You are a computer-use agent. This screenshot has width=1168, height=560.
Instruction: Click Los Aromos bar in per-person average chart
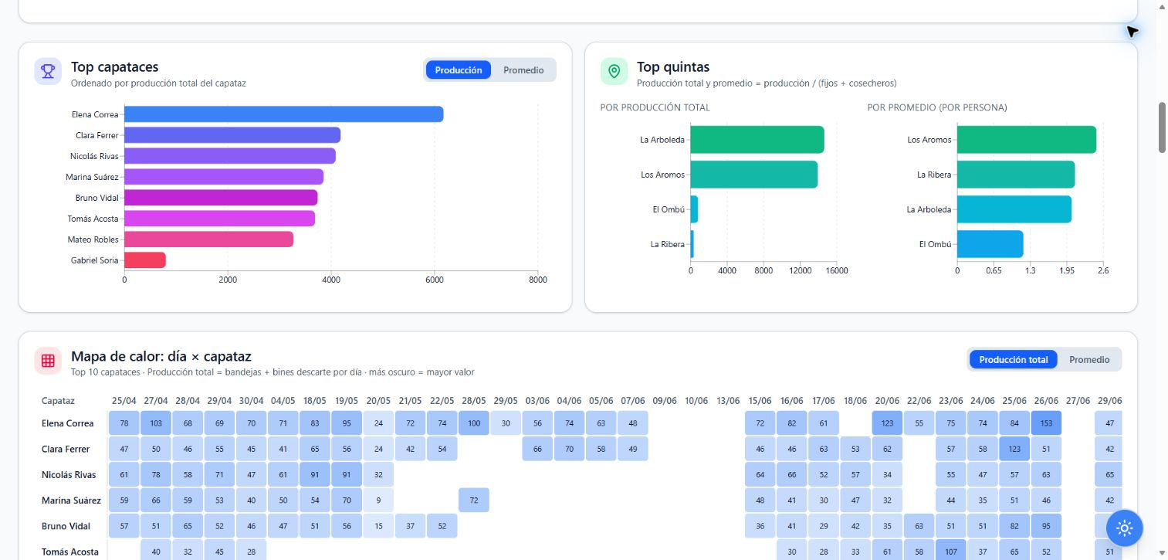click(1027, 140)
